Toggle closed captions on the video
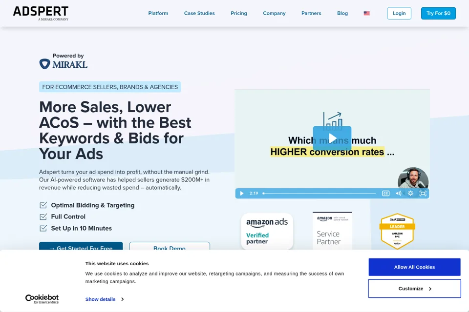The width and height of the screenshot is (469, 312). 385,193
